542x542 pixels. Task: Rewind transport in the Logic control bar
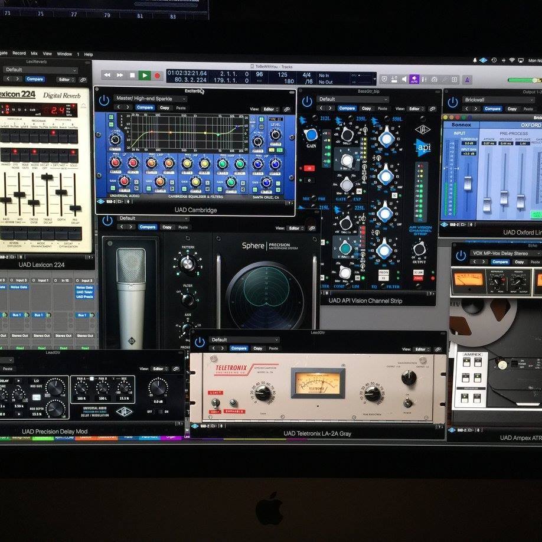coord(107,75)
